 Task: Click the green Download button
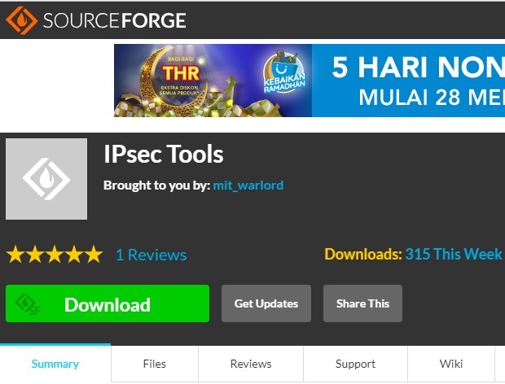tap(108, 303)
